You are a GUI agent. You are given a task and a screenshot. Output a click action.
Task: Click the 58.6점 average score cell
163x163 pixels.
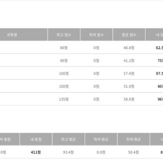(x=129, y=99)
